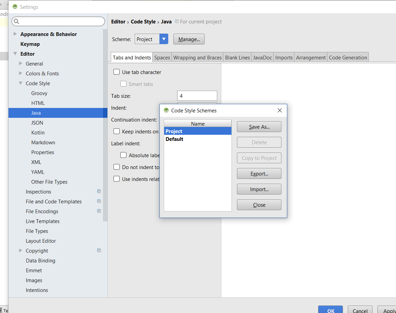Screen dimensions: 396x313
Task: Select Other File Types item
Action: click(49, 182)
